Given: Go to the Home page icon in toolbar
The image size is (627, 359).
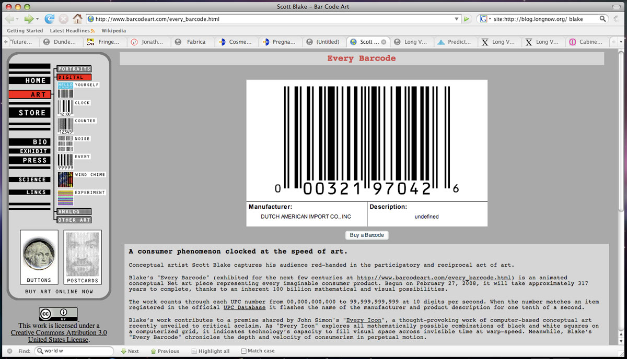Looking at the screenshot, I should click(77, 19).
